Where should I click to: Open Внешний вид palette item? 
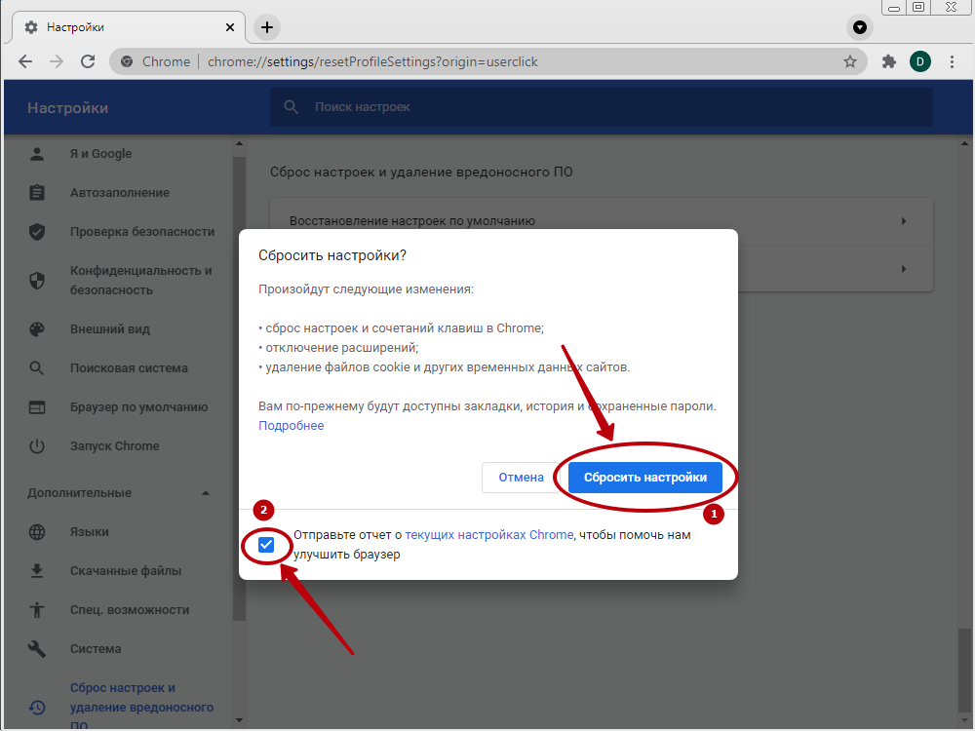click(109, 329)
